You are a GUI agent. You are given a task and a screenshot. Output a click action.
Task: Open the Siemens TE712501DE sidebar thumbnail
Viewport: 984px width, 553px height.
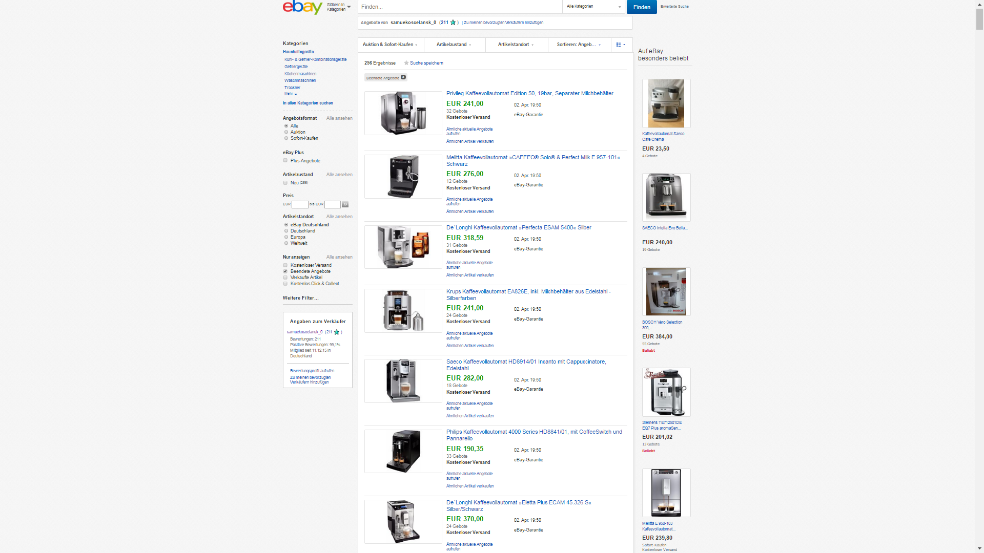coord(666,392)
